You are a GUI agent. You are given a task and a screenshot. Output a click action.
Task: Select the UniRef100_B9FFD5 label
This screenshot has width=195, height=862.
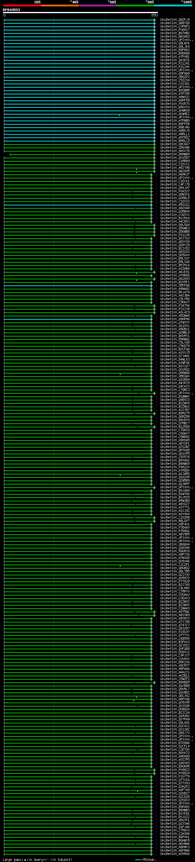pos(175,124)
